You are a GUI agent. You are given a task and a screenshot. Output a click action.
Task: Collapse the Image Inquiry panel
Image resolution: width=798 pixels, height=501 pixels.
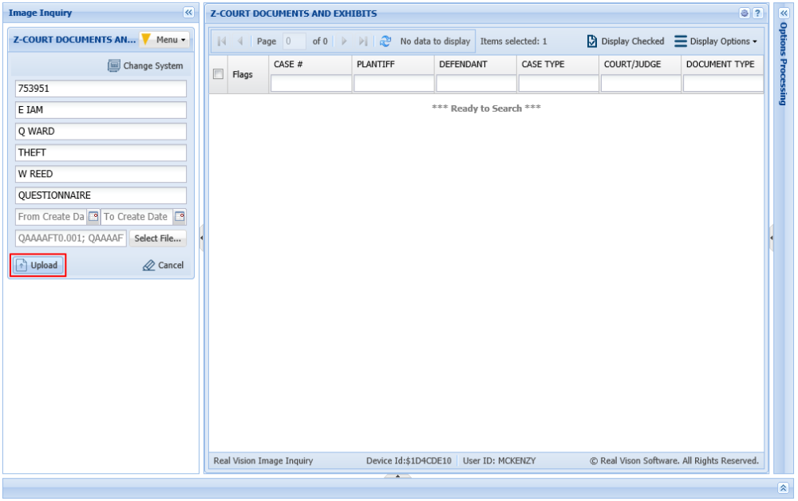click(x=188, y=13)
